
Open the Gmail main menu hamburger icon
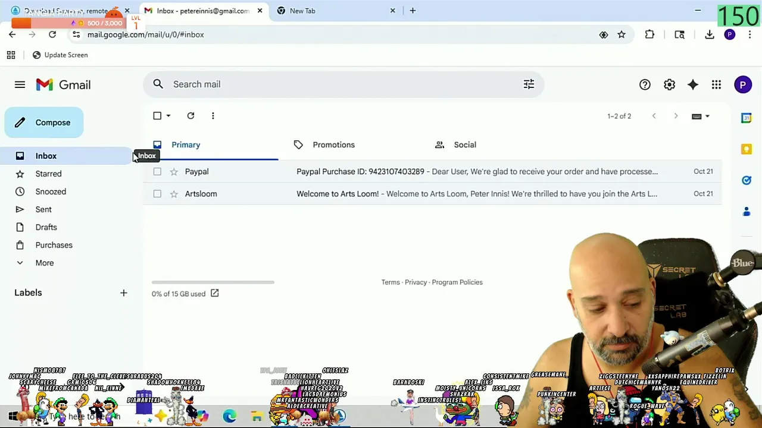tap(20, 84)
